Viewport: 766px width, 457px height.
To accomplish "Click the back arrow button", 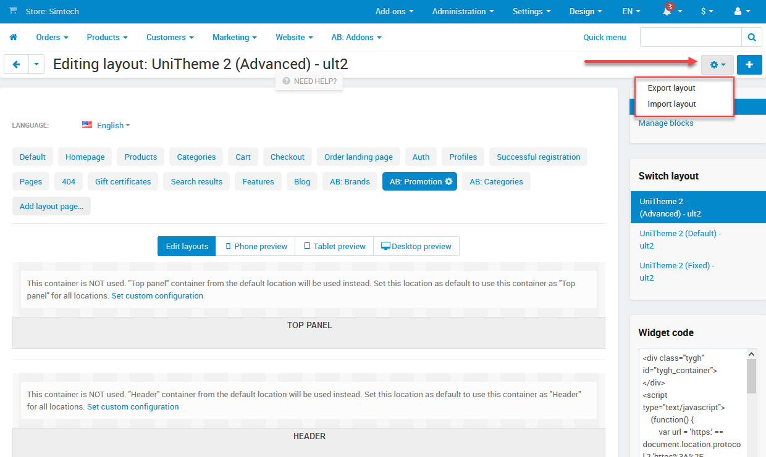I will click(x=16, y=64).
